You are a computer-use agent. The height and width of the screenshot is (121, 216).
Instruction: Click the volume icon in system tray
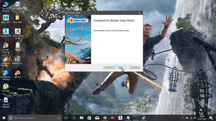coord(195,118)
